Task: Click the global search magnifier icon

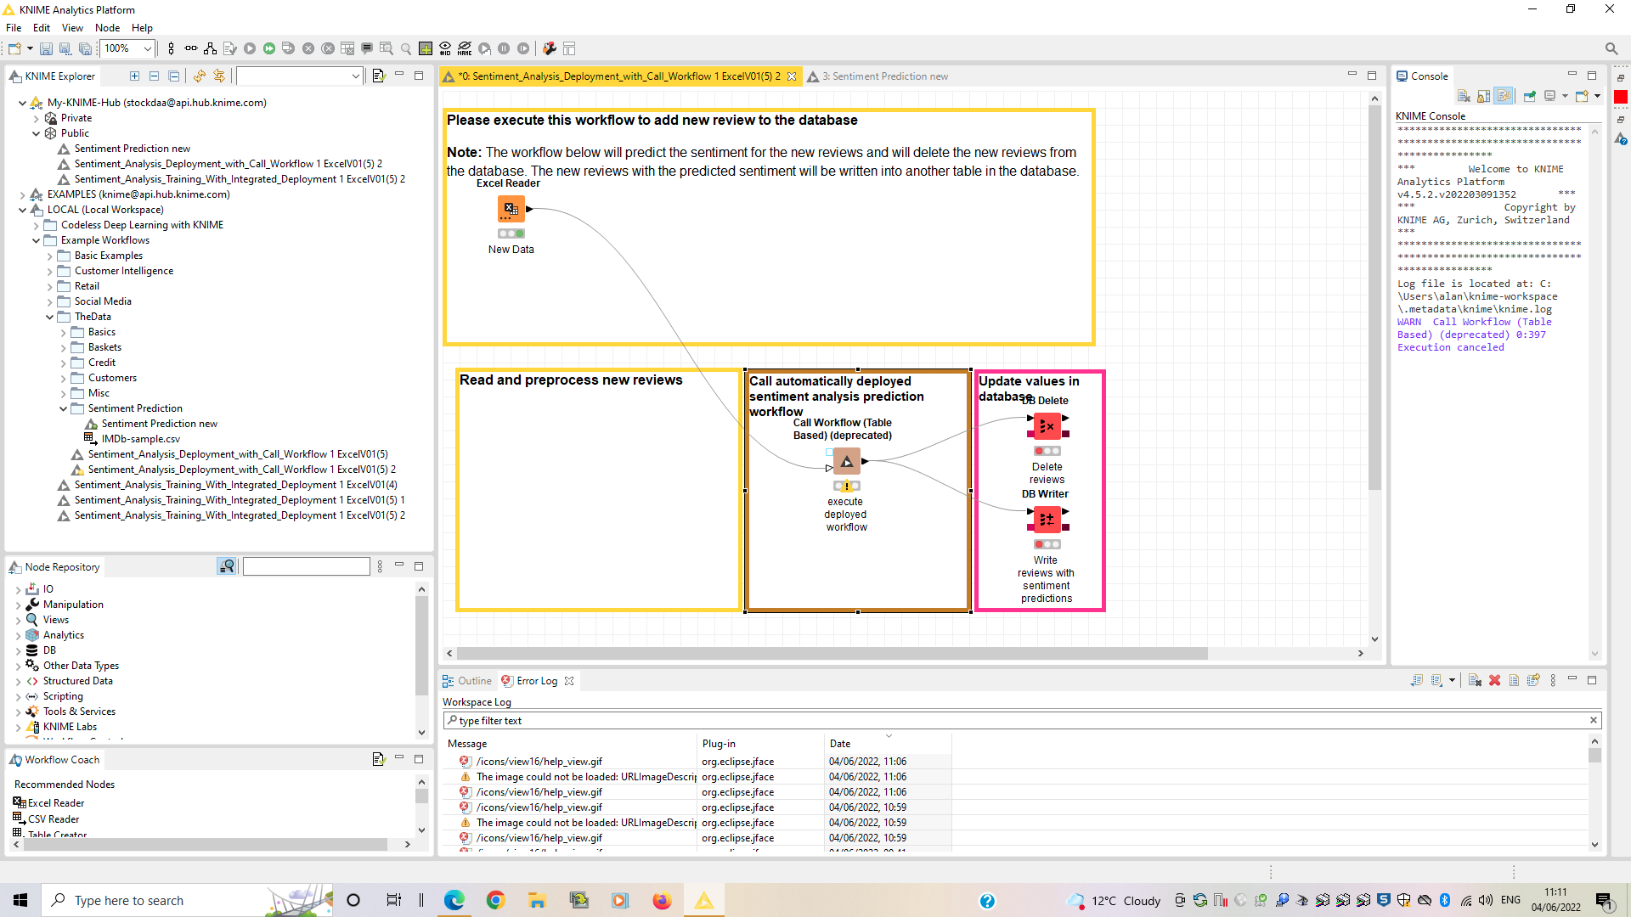Action: [x=1611, y=48]
